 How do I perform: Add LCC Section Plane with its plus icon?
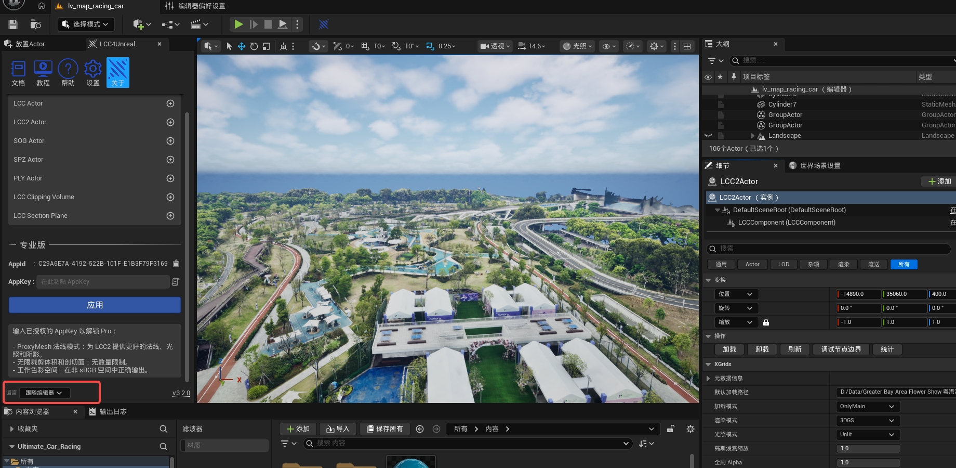(x=170, y=216)
